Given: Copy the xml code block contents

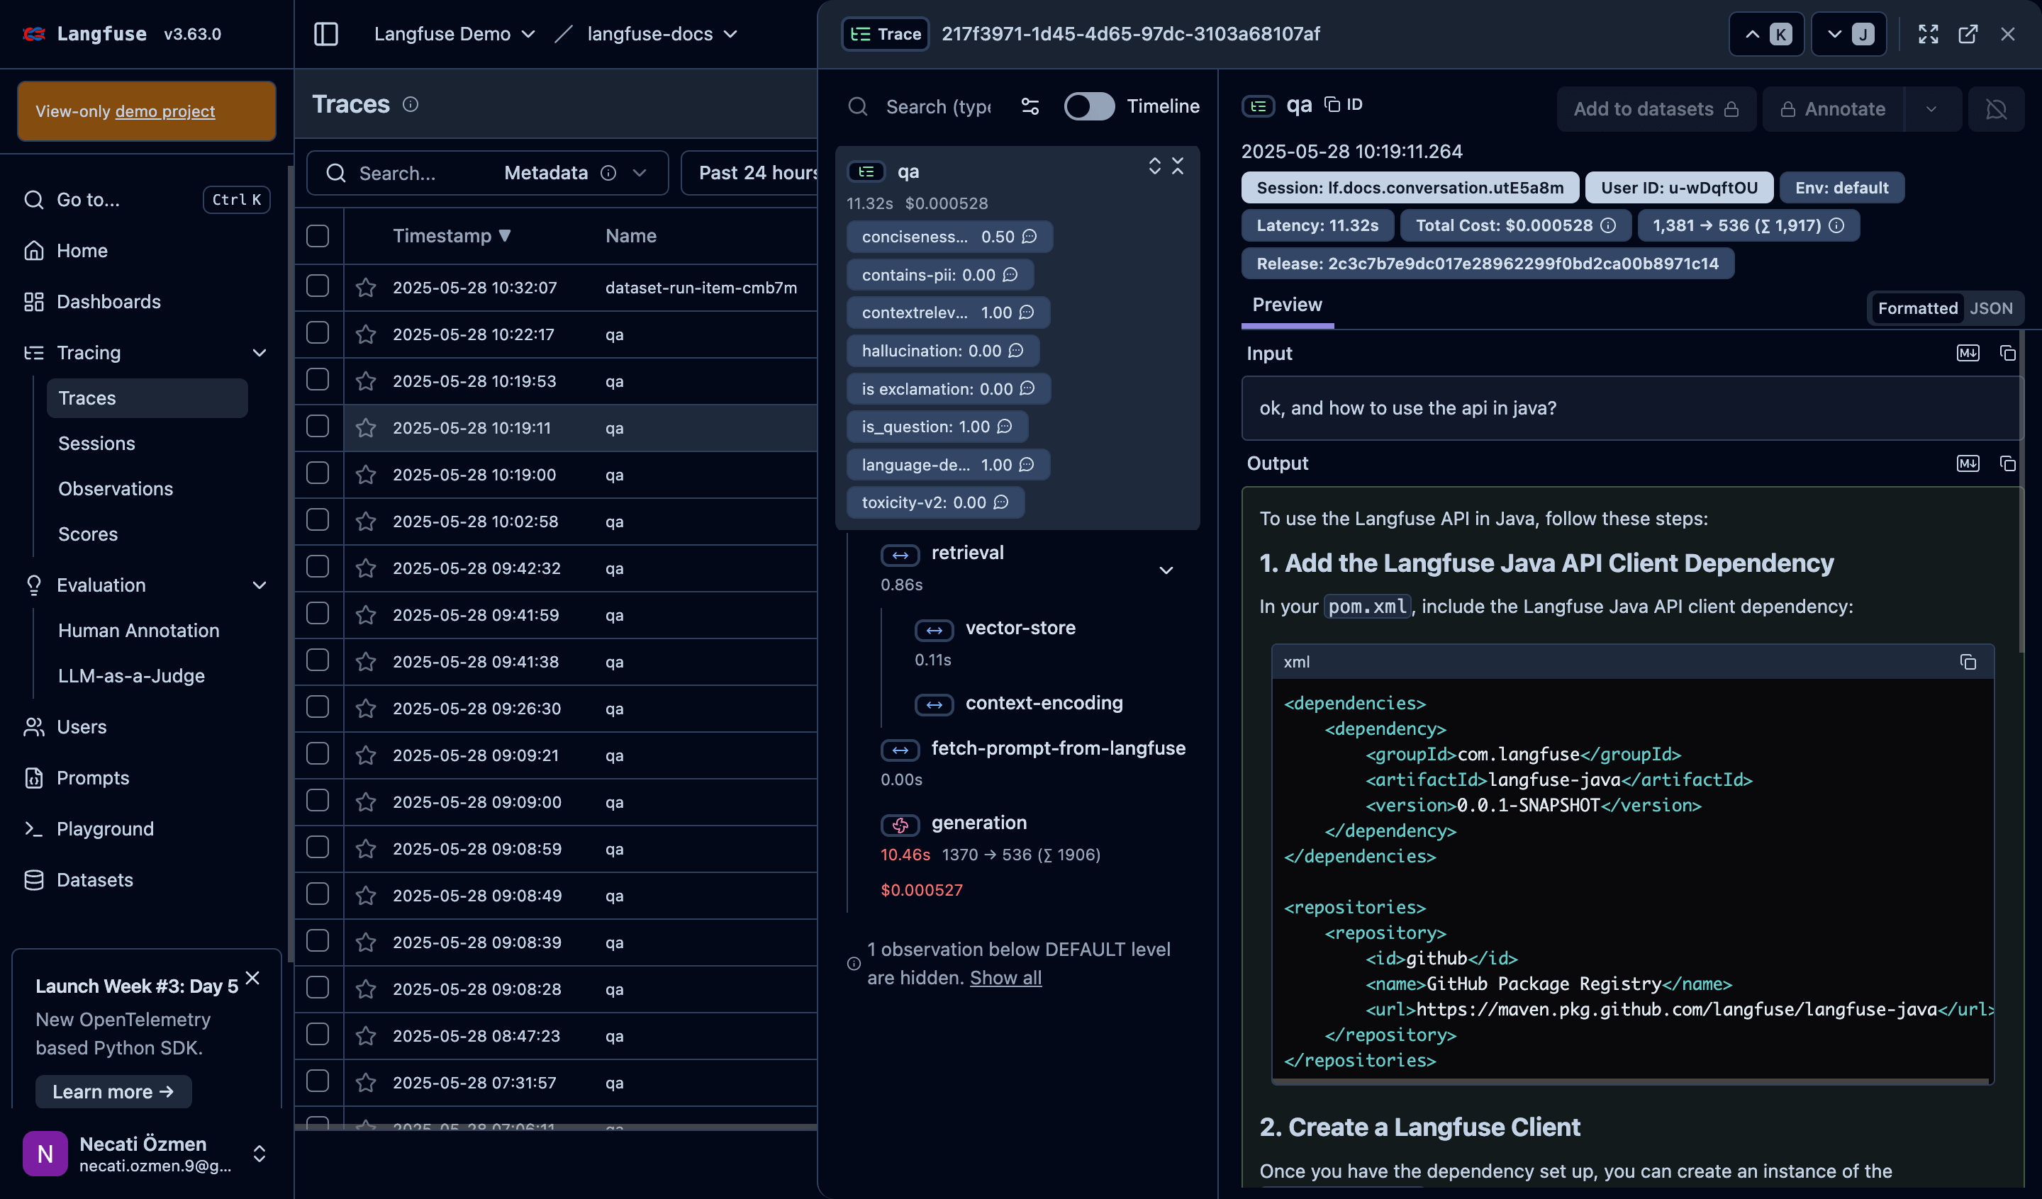Looking at the screenshot, I should click(1968, 662).
